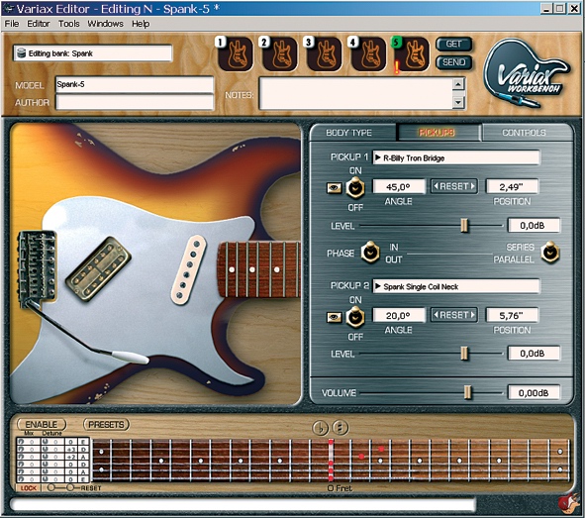Flip the Pickup 2 ON/OFF switch

coord(355,317)
